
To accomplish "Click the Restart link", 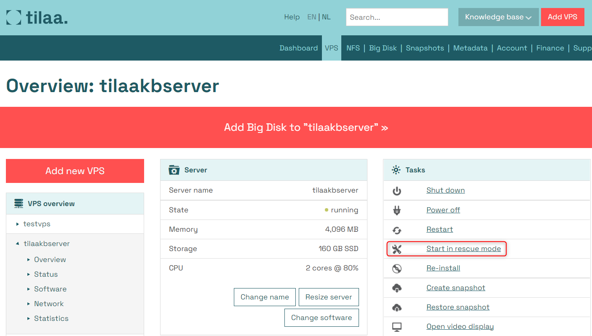I will click(439, 229).
